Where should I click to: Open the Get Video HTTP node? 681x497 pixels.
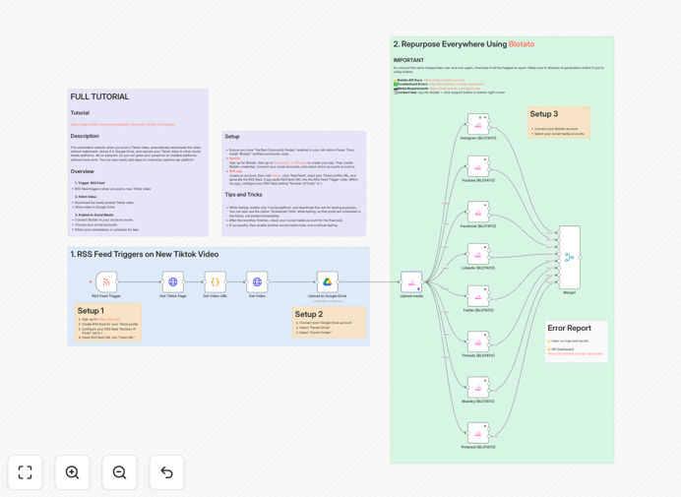(x=257, y=281)
